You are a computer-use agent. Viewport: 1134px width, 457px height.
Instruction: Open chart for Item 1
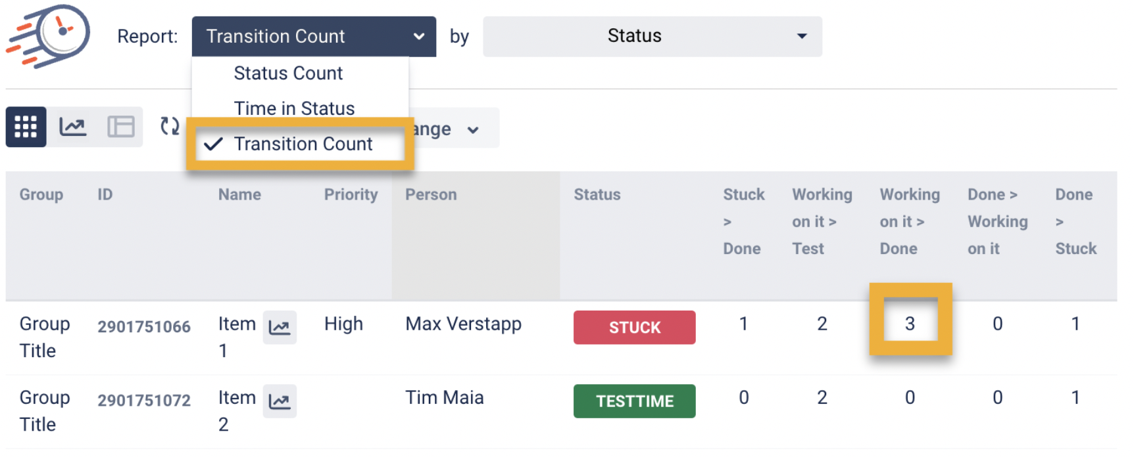click(280, 328)
